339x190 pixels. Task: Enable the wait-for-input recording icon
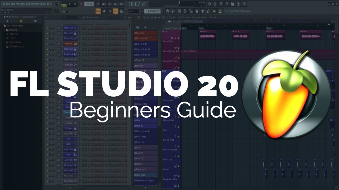click(x=104, y=4)
